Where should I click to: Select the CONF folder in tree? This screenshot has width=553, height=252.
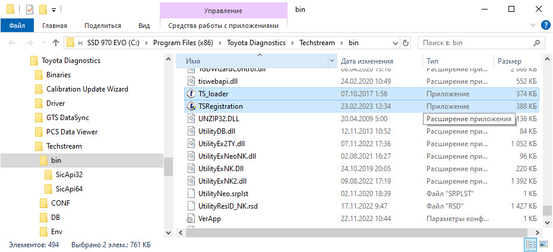[x=61, y=203]
